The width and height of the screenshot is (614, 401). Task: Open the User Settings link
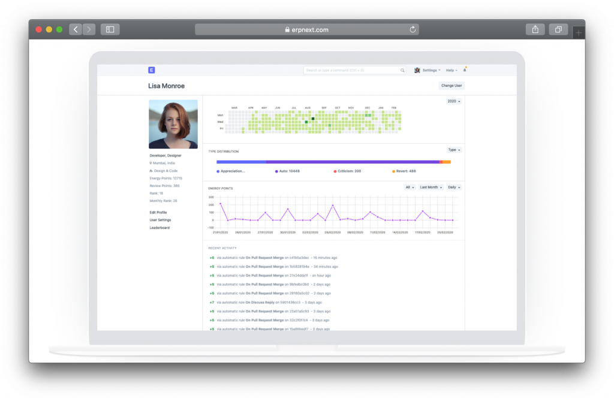click(160, 220)
